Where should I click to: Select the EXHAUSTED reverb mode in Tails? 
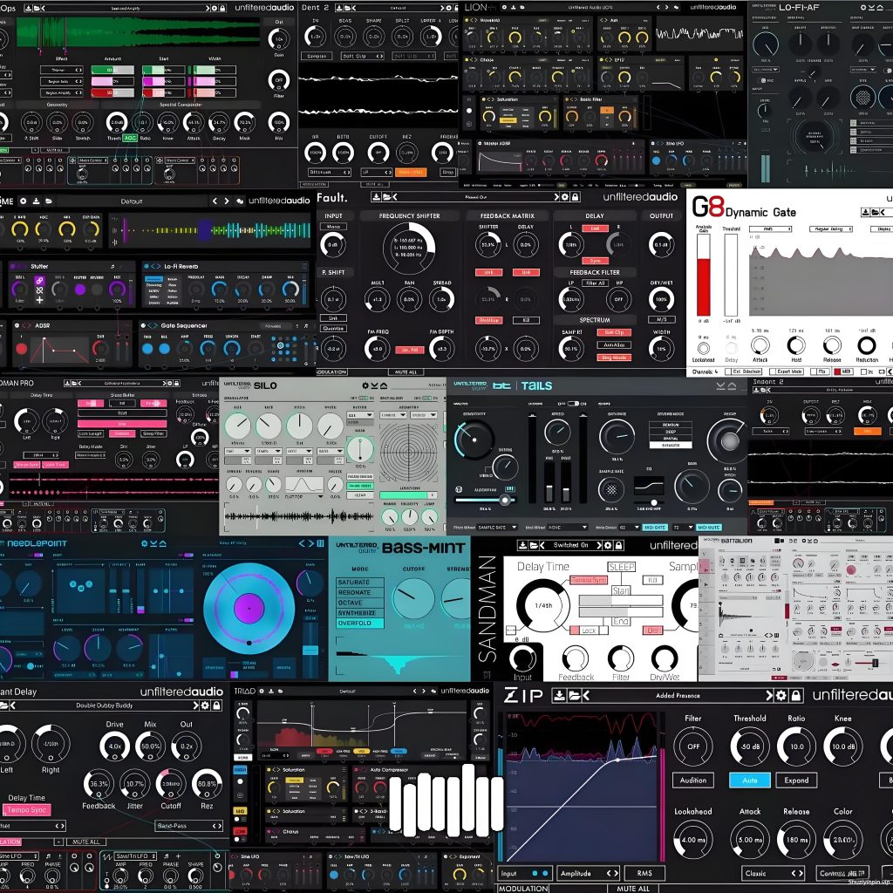click(x=671, y=446)
